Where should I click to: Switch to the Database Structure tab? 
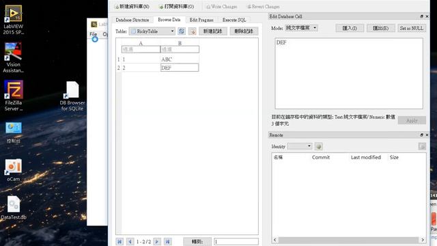(132, 20)
